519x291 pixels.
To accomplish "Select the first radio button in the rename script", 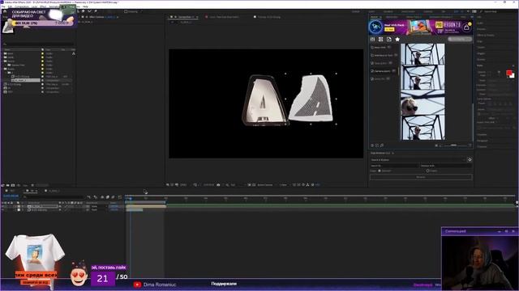I will (x=380, y=171).
